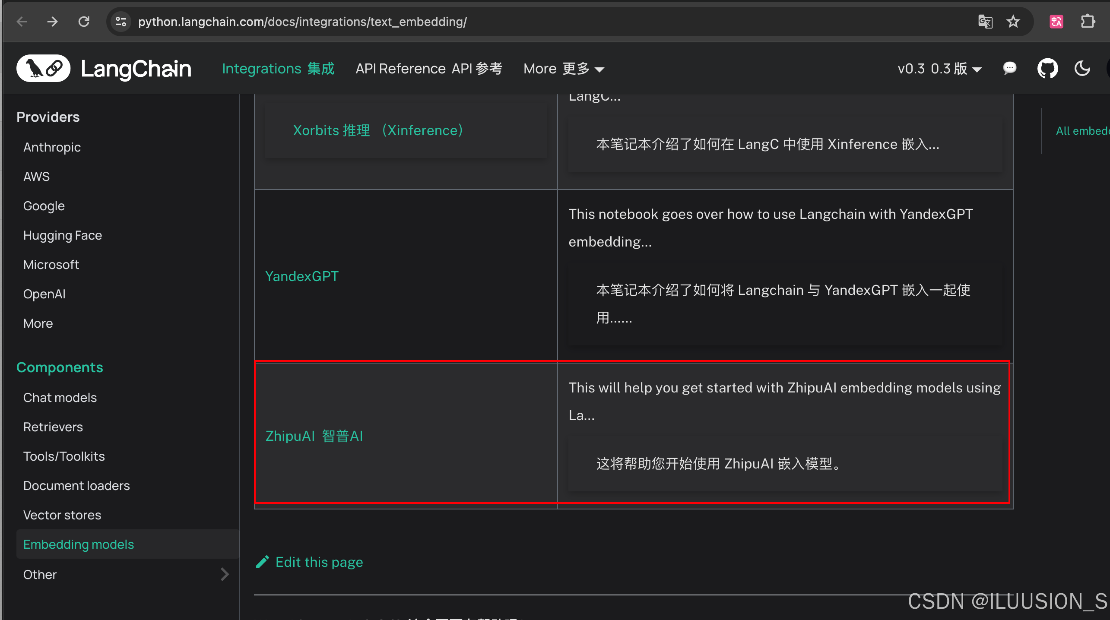Open the GitHub repository icon
Screen dimensions: 1110x620
1047,69
